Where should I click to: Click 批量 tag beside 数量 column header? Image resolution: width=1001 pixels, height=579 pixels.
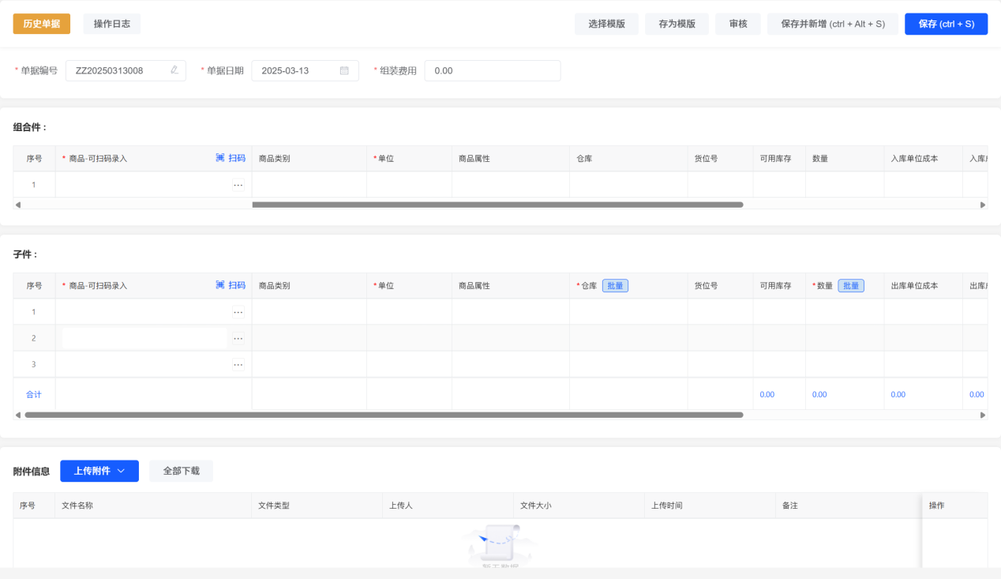pyautogui.click(x=850, y=286)
